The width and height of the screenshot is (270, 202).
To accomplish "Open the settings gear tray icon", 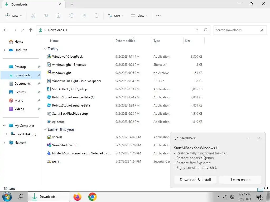I will click(232, 197).
